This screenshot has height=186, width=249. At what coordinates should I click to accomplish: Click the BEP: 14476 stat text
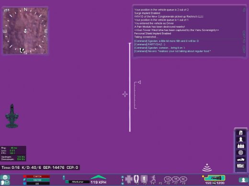tap(54, 167)
